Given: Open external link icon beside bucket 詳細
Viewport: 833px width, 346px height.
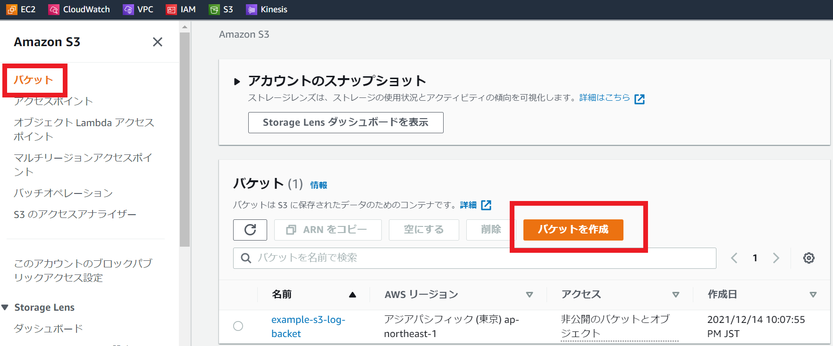Looking at the screenshot, I should coord(486,205).
